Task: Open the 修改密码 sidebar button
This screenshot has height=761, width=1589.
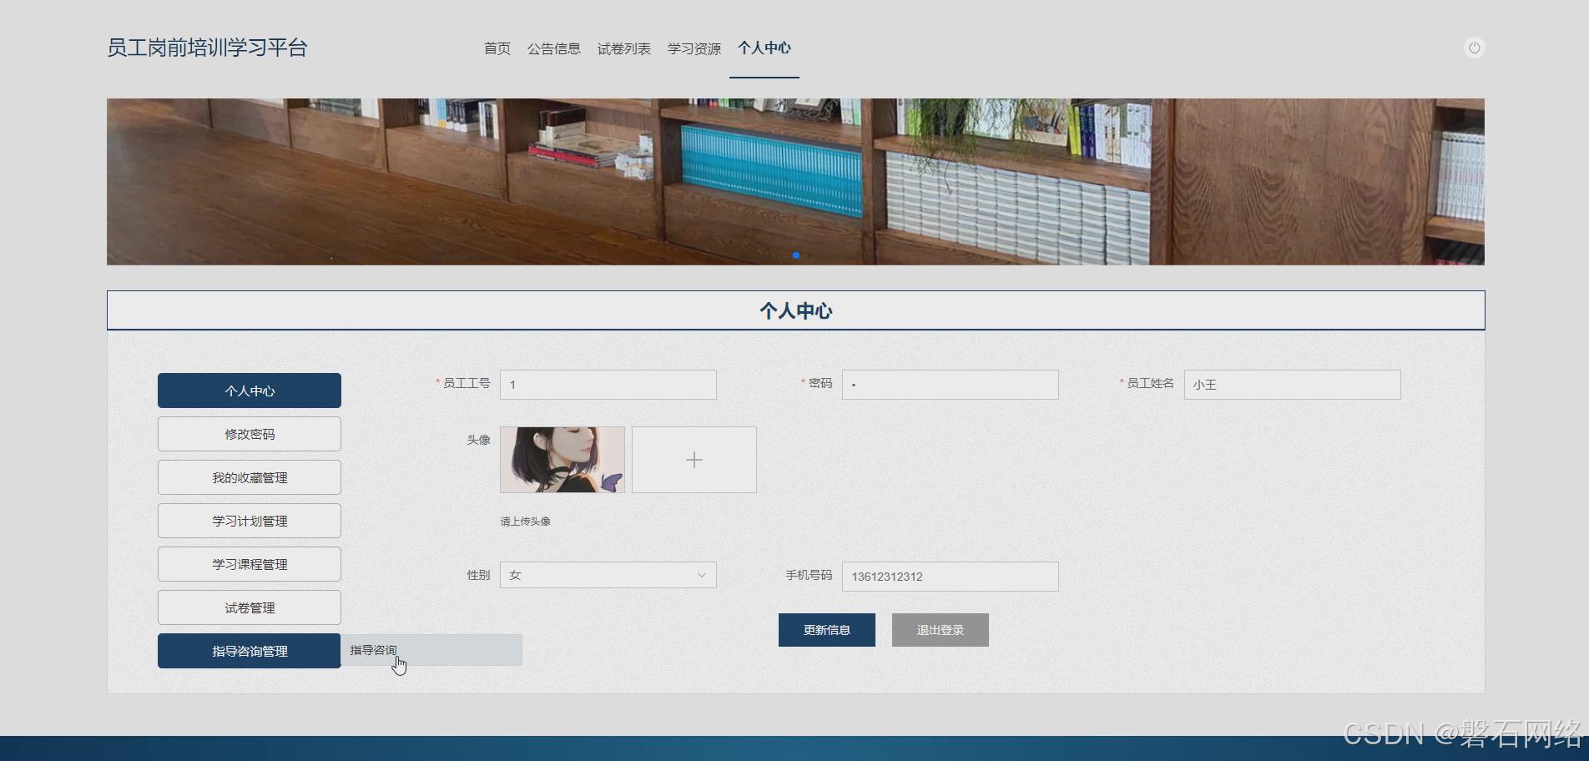Action: click(250, 434)
